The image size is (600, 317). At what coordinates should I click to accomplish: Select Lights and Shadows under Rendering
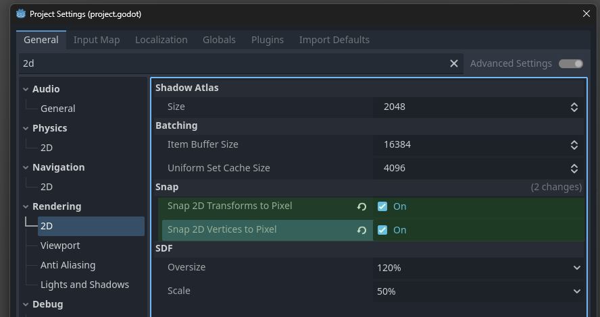(x=84, y=285)
